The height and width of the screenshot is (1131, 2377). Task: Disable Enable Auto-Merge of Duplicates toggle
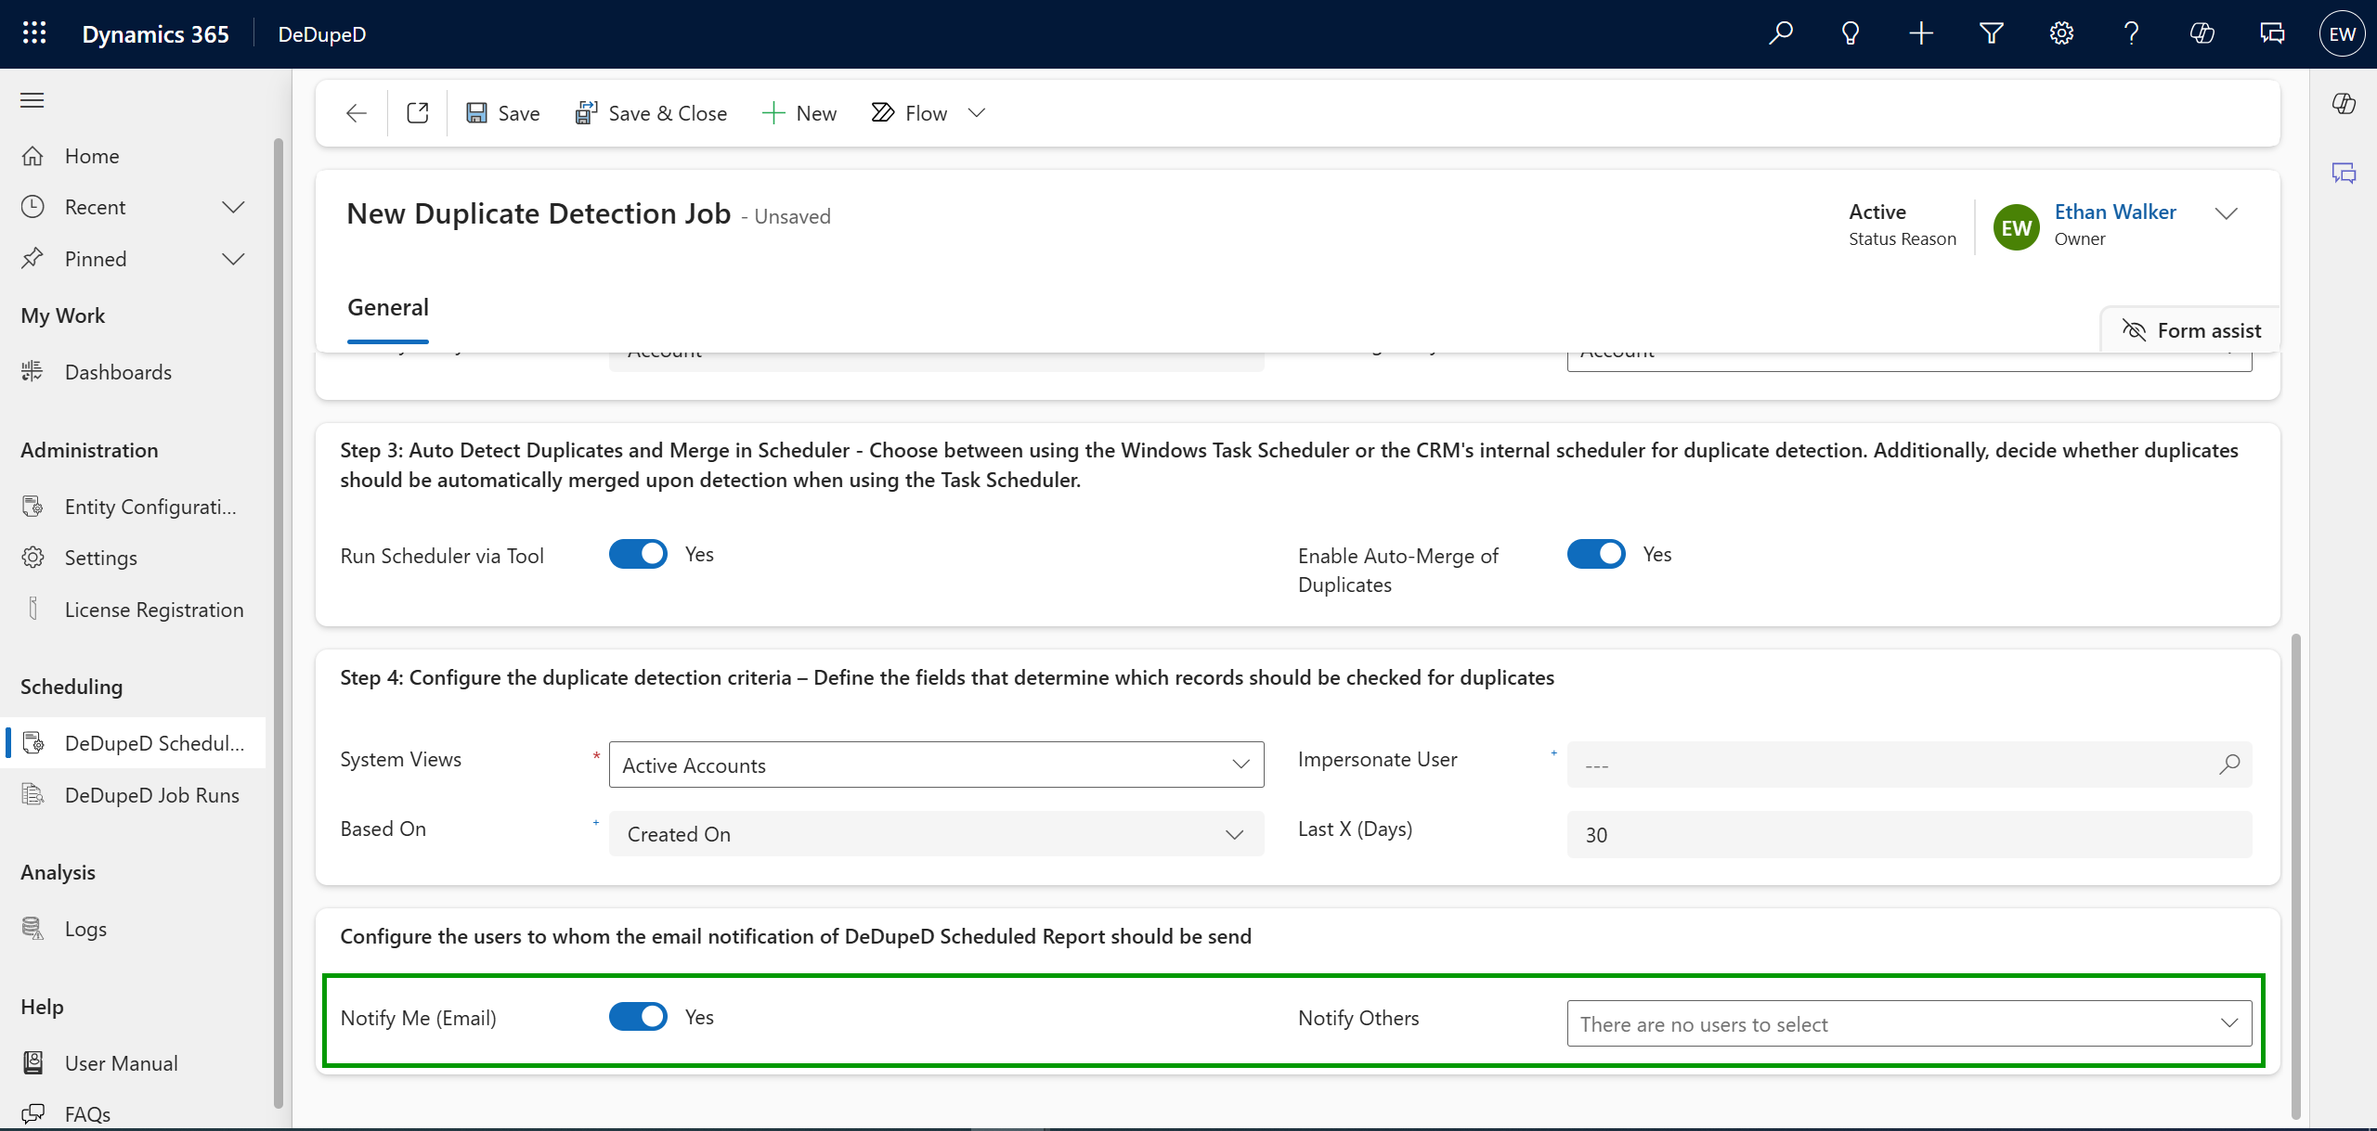coord(1596,554)
